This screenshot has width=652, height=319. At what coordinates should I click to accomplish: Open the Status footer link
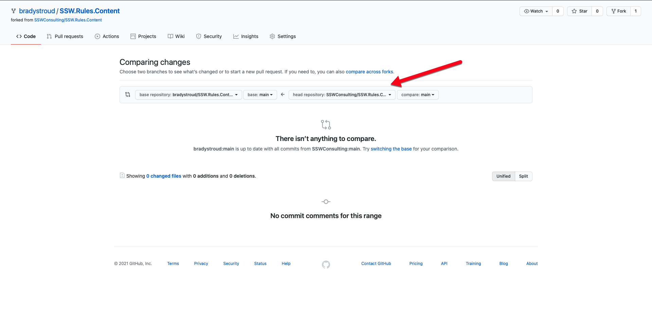(x=260, y=264)
